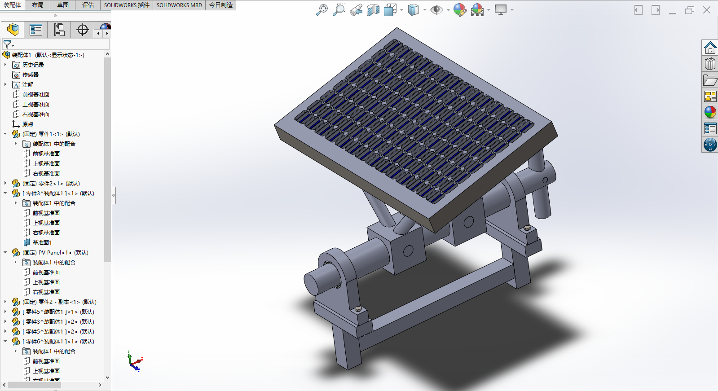Collapse the 零件6^装配体1<1> node
718x391 pixels.
pos(5,341)
